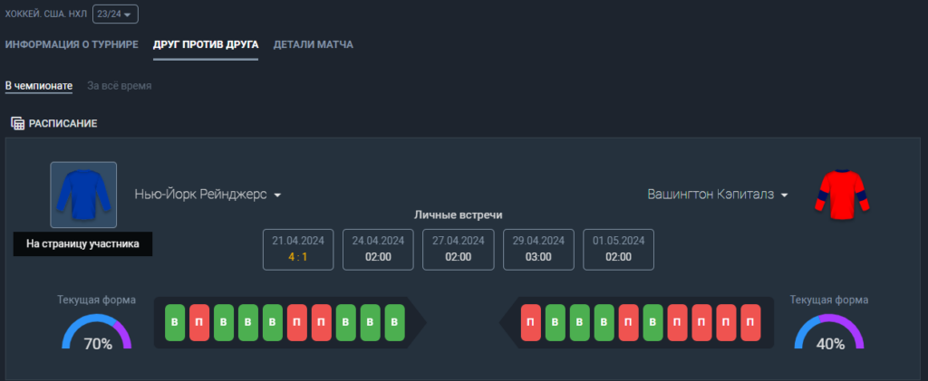Image resolution: width=928 pixels, height=381 pixels.
Task: Switch to Информация о турнире tab
Action: pos(72,44)
